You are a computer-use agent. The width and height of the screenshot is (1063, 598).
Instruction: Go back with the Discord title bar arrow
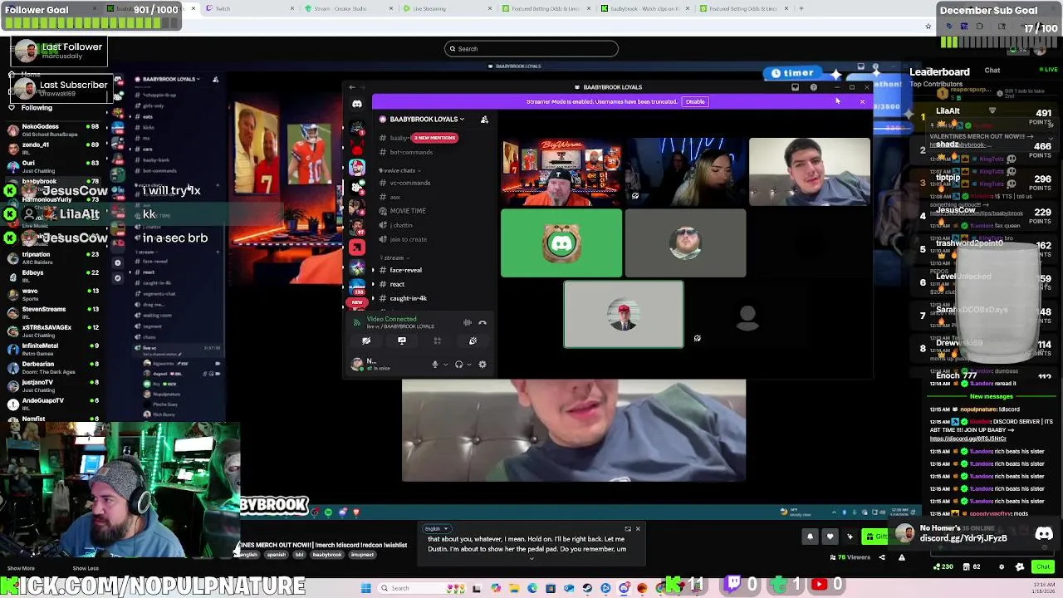(351, 87)
